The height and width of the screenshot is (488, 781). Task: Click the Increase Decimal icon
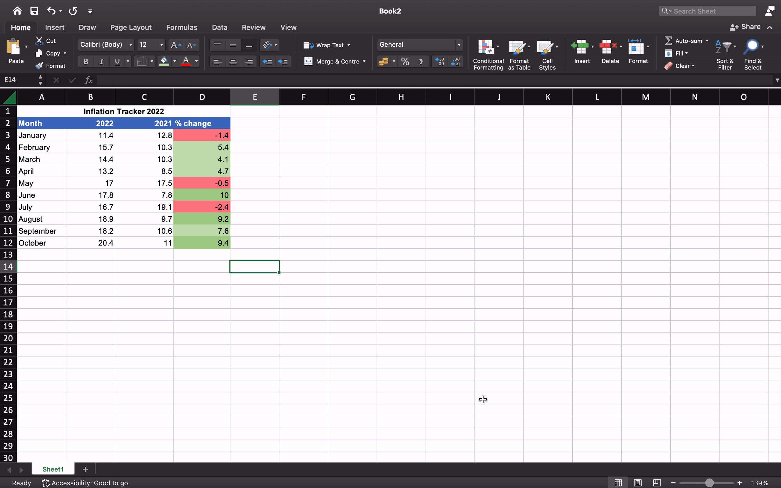[x=440, y=61]
